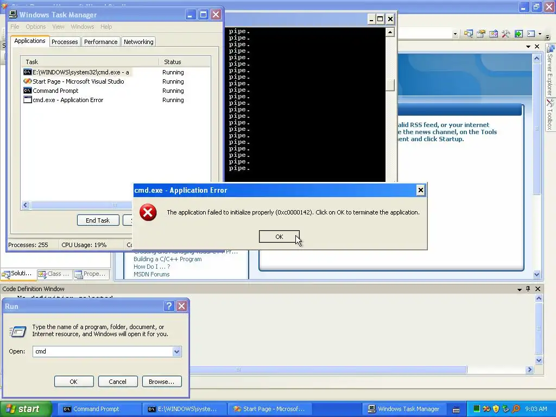Click the red X error icon in dialog
The image size is (556, 417).
(148, 212)
